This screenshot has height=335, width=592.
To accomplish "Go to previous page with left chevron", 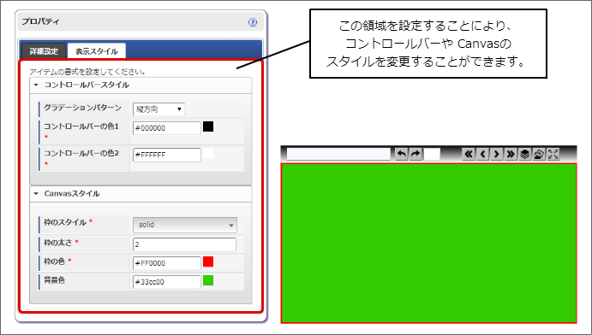I will (482, 154).
